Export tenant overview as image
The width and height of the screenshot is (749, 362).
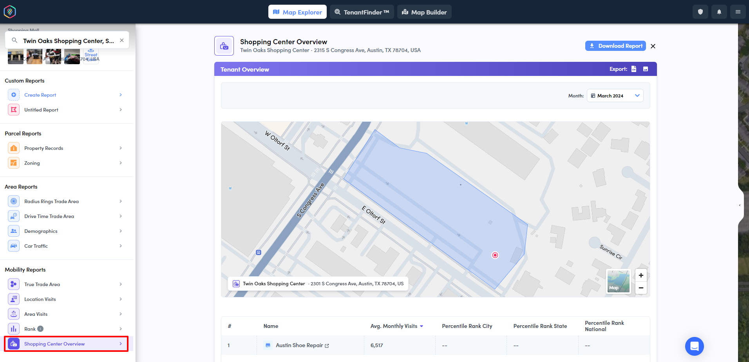[x=646, y=69]
